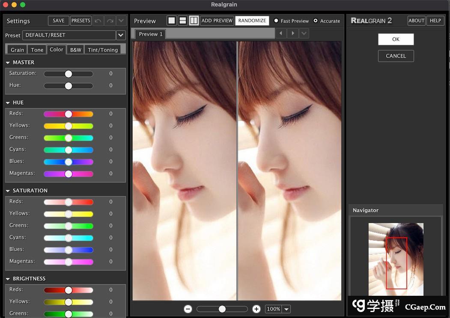Click the redo arrow icon
Viewport: 450px width, 318px height.
click(x=110, y=21)
